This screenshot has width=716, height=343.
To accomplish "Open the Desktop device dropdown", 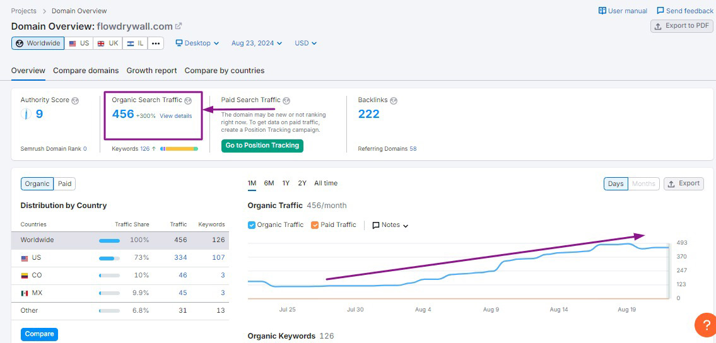I will tap(197, 44).
